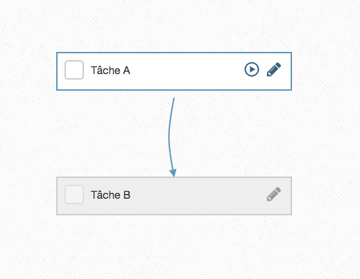Image resolution: width=360 pixels, height=279 pixels.
Task: Mark Tâche A as done
Action: click(74, 70)
